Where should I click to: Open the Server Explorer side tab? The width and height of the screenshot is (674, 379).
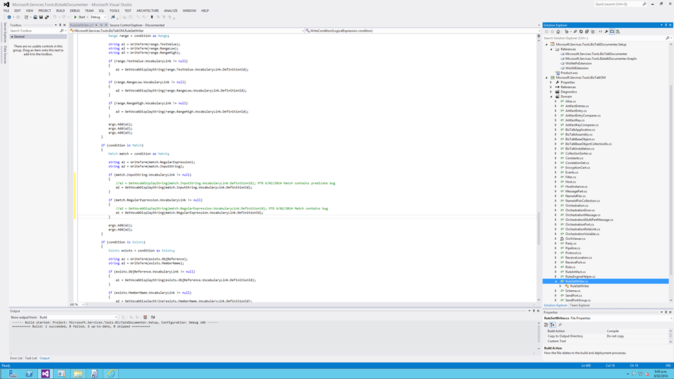pyautogui.click(x=5, y=33)
